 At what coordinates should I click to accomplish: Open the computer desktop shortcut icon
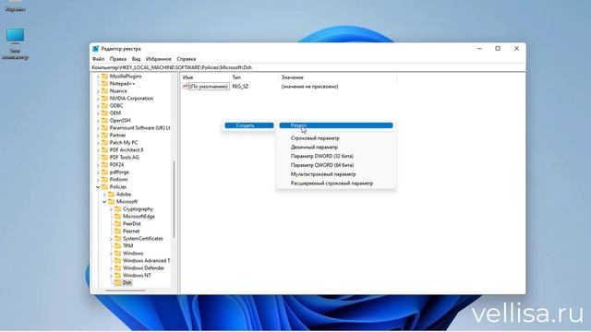[15, 44]
